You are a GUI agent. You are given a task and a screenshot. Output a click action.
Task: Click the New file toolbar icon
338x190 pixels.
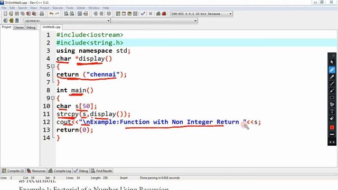click(x=5, y=14)
